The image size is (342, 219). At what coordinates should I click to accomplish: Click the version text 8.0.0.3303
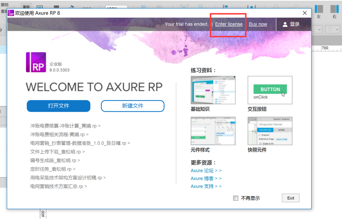coord(59,70)
